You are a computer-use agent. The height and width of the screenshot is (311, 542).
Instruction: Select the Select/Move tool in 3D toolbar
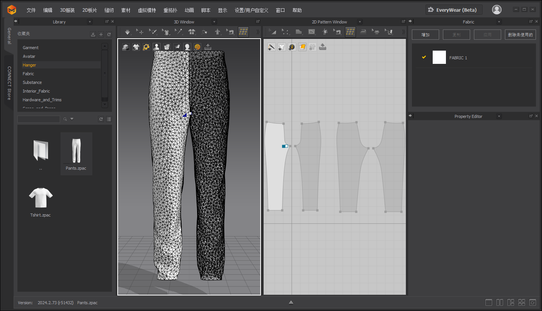140,32
